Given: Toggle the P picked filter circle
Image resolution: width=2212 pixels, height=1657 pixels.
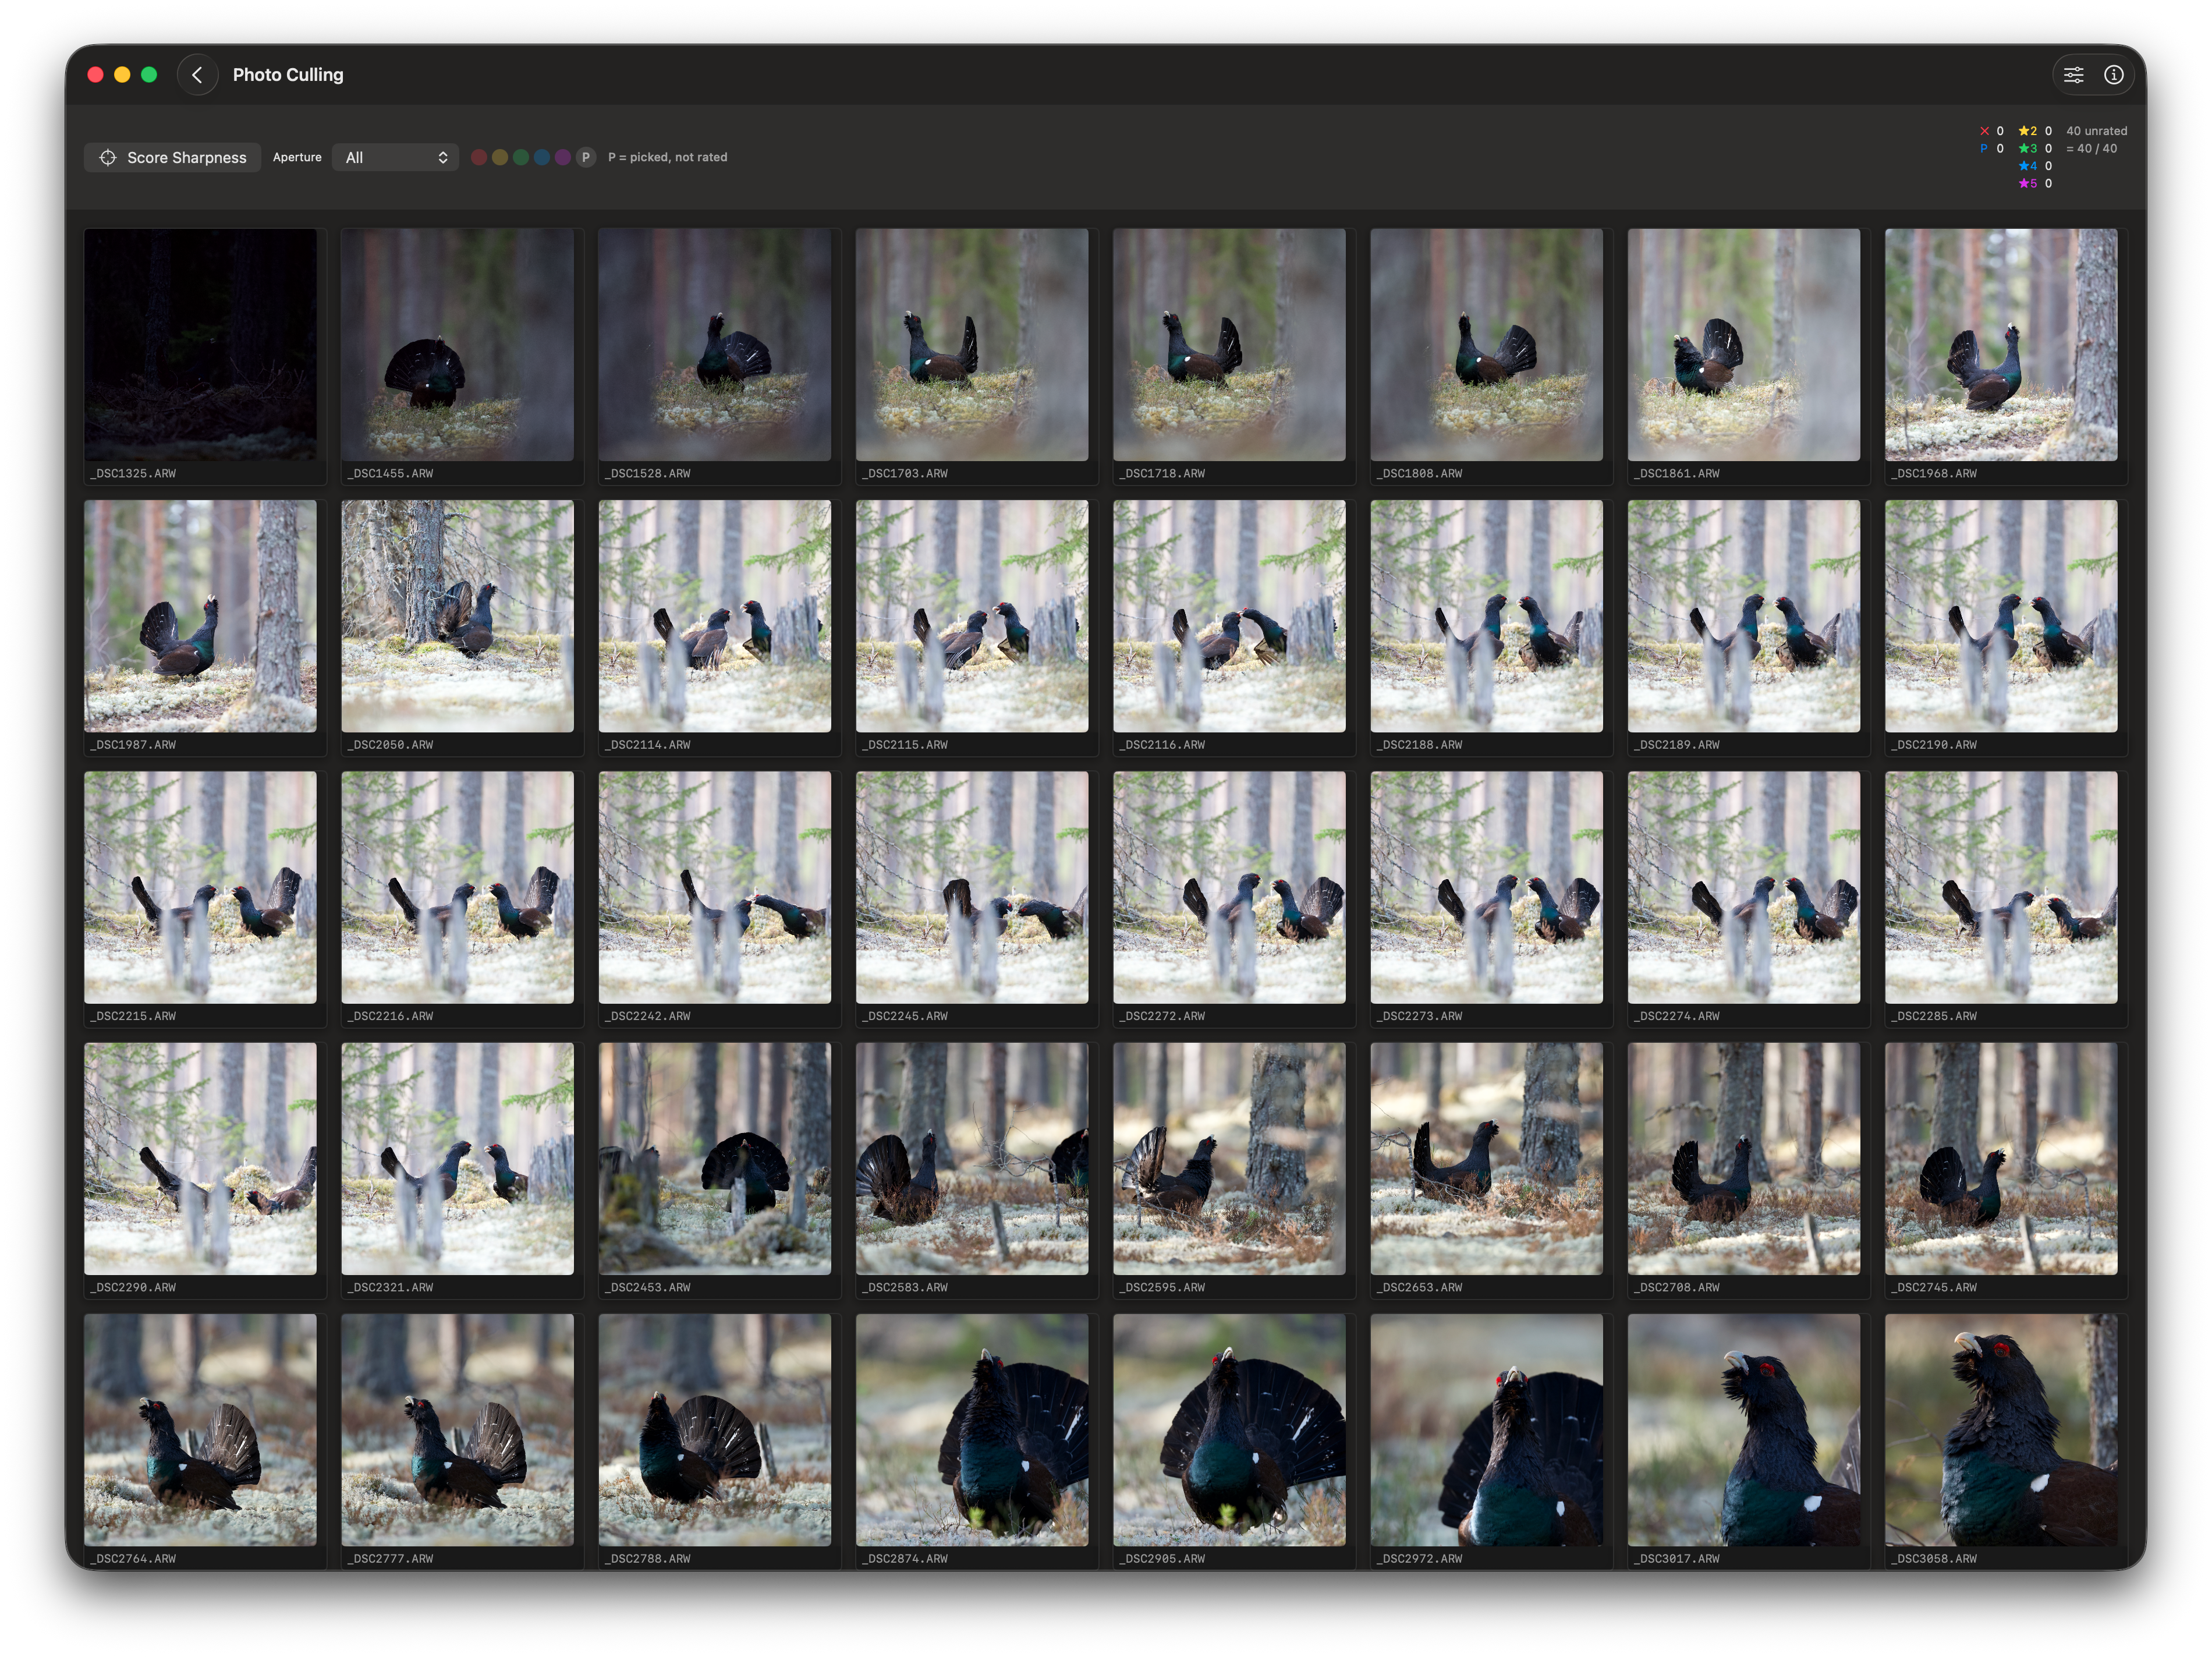Looking at the screenshot, I should (x=586, y=157).
